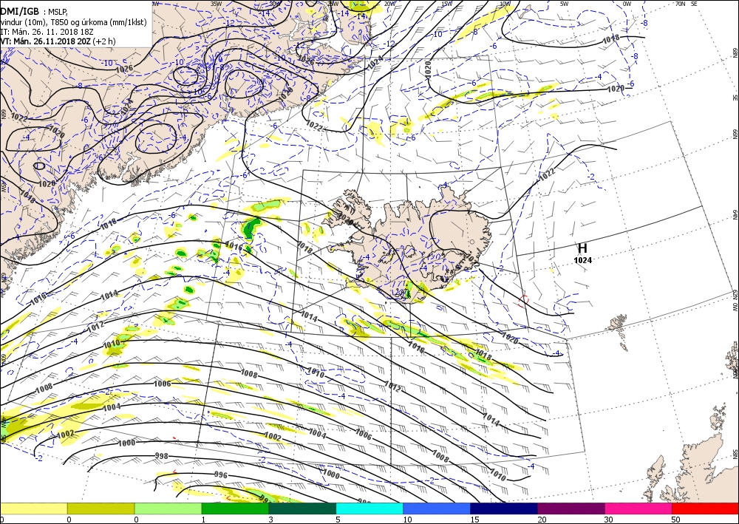Click the legend value 50
Image resolution: width=739 pixels, height=524 pixels.
(676, 520)
